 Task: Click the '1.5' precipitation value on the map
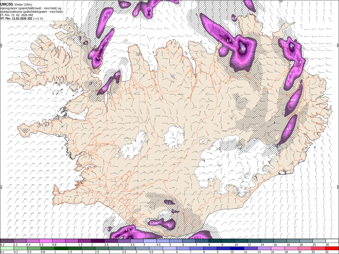pyautogui.click(x=107, y=16)
